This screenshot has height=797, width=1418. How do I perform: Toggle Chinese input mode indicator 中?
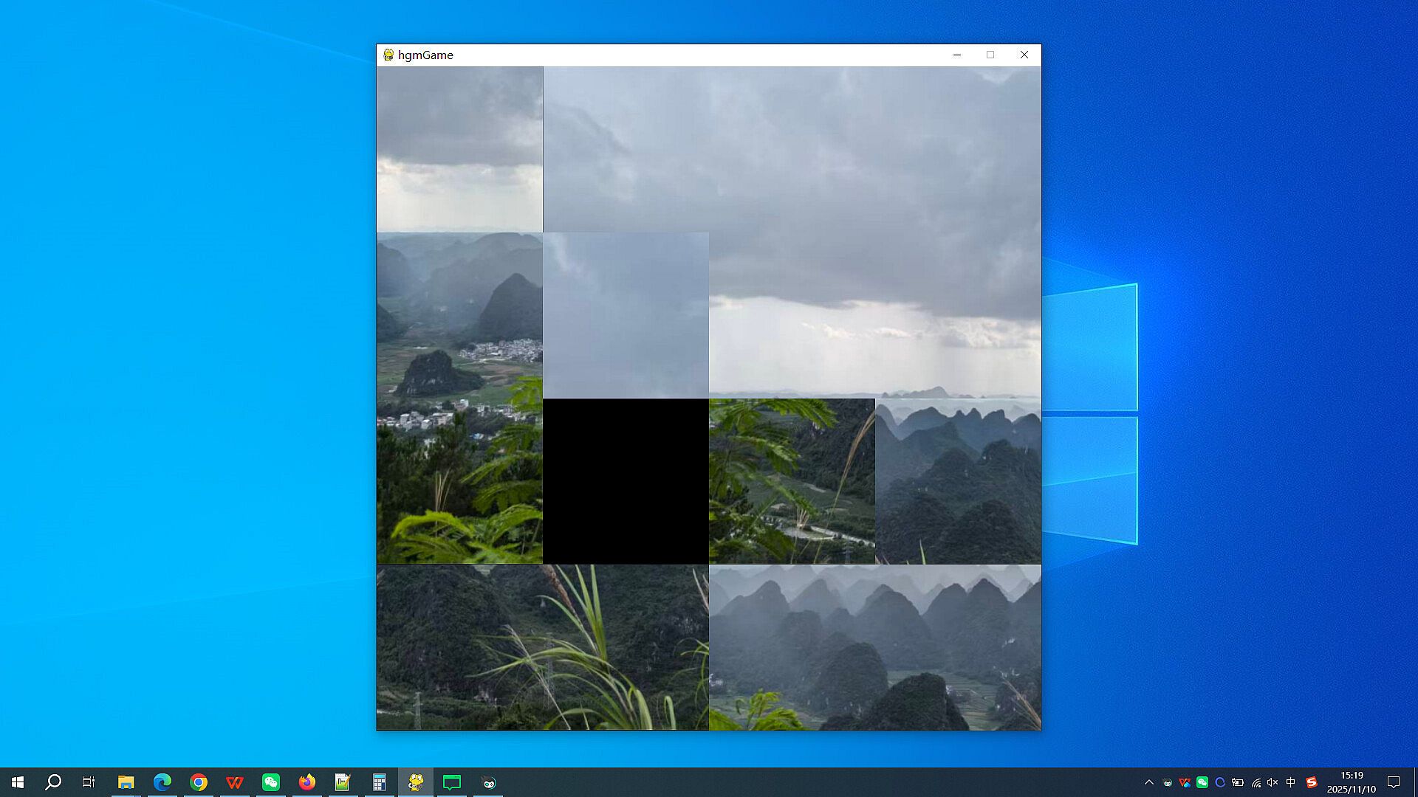[1291, 782]
